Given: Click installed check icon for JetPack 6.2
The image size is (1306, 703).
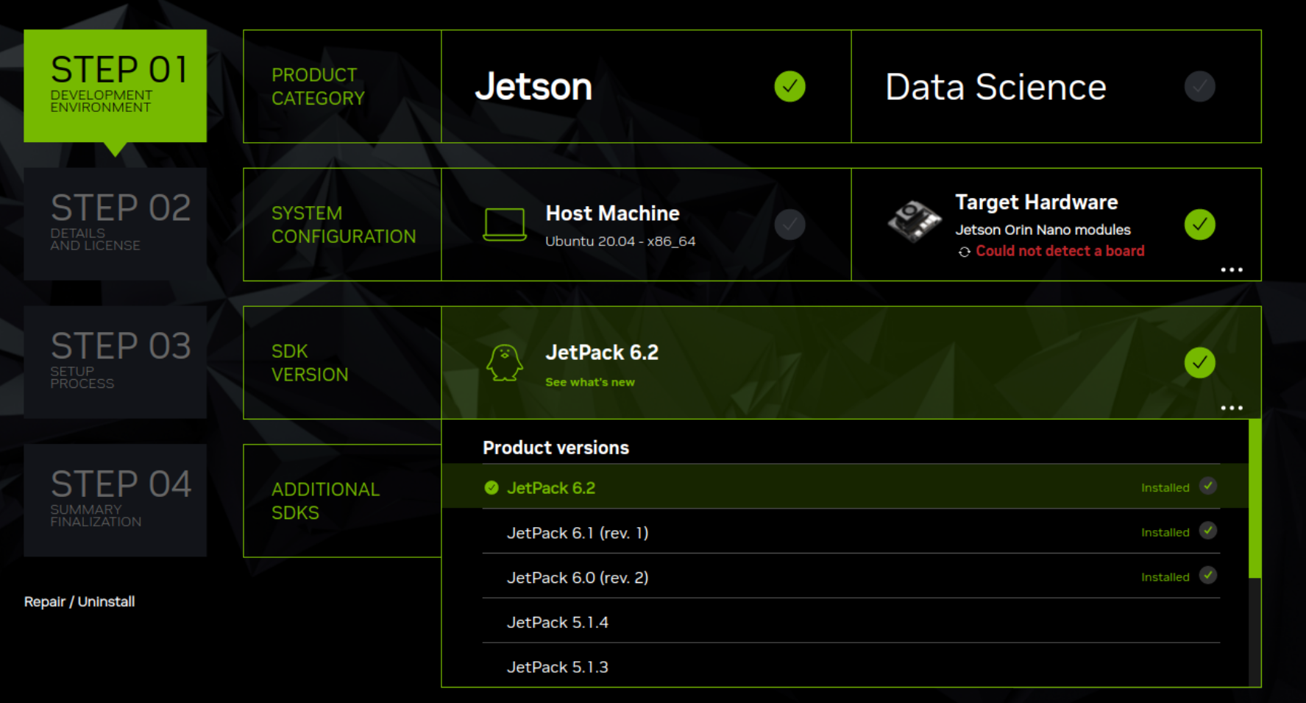Looking at the screenshot, I should tap(1207, 486).
